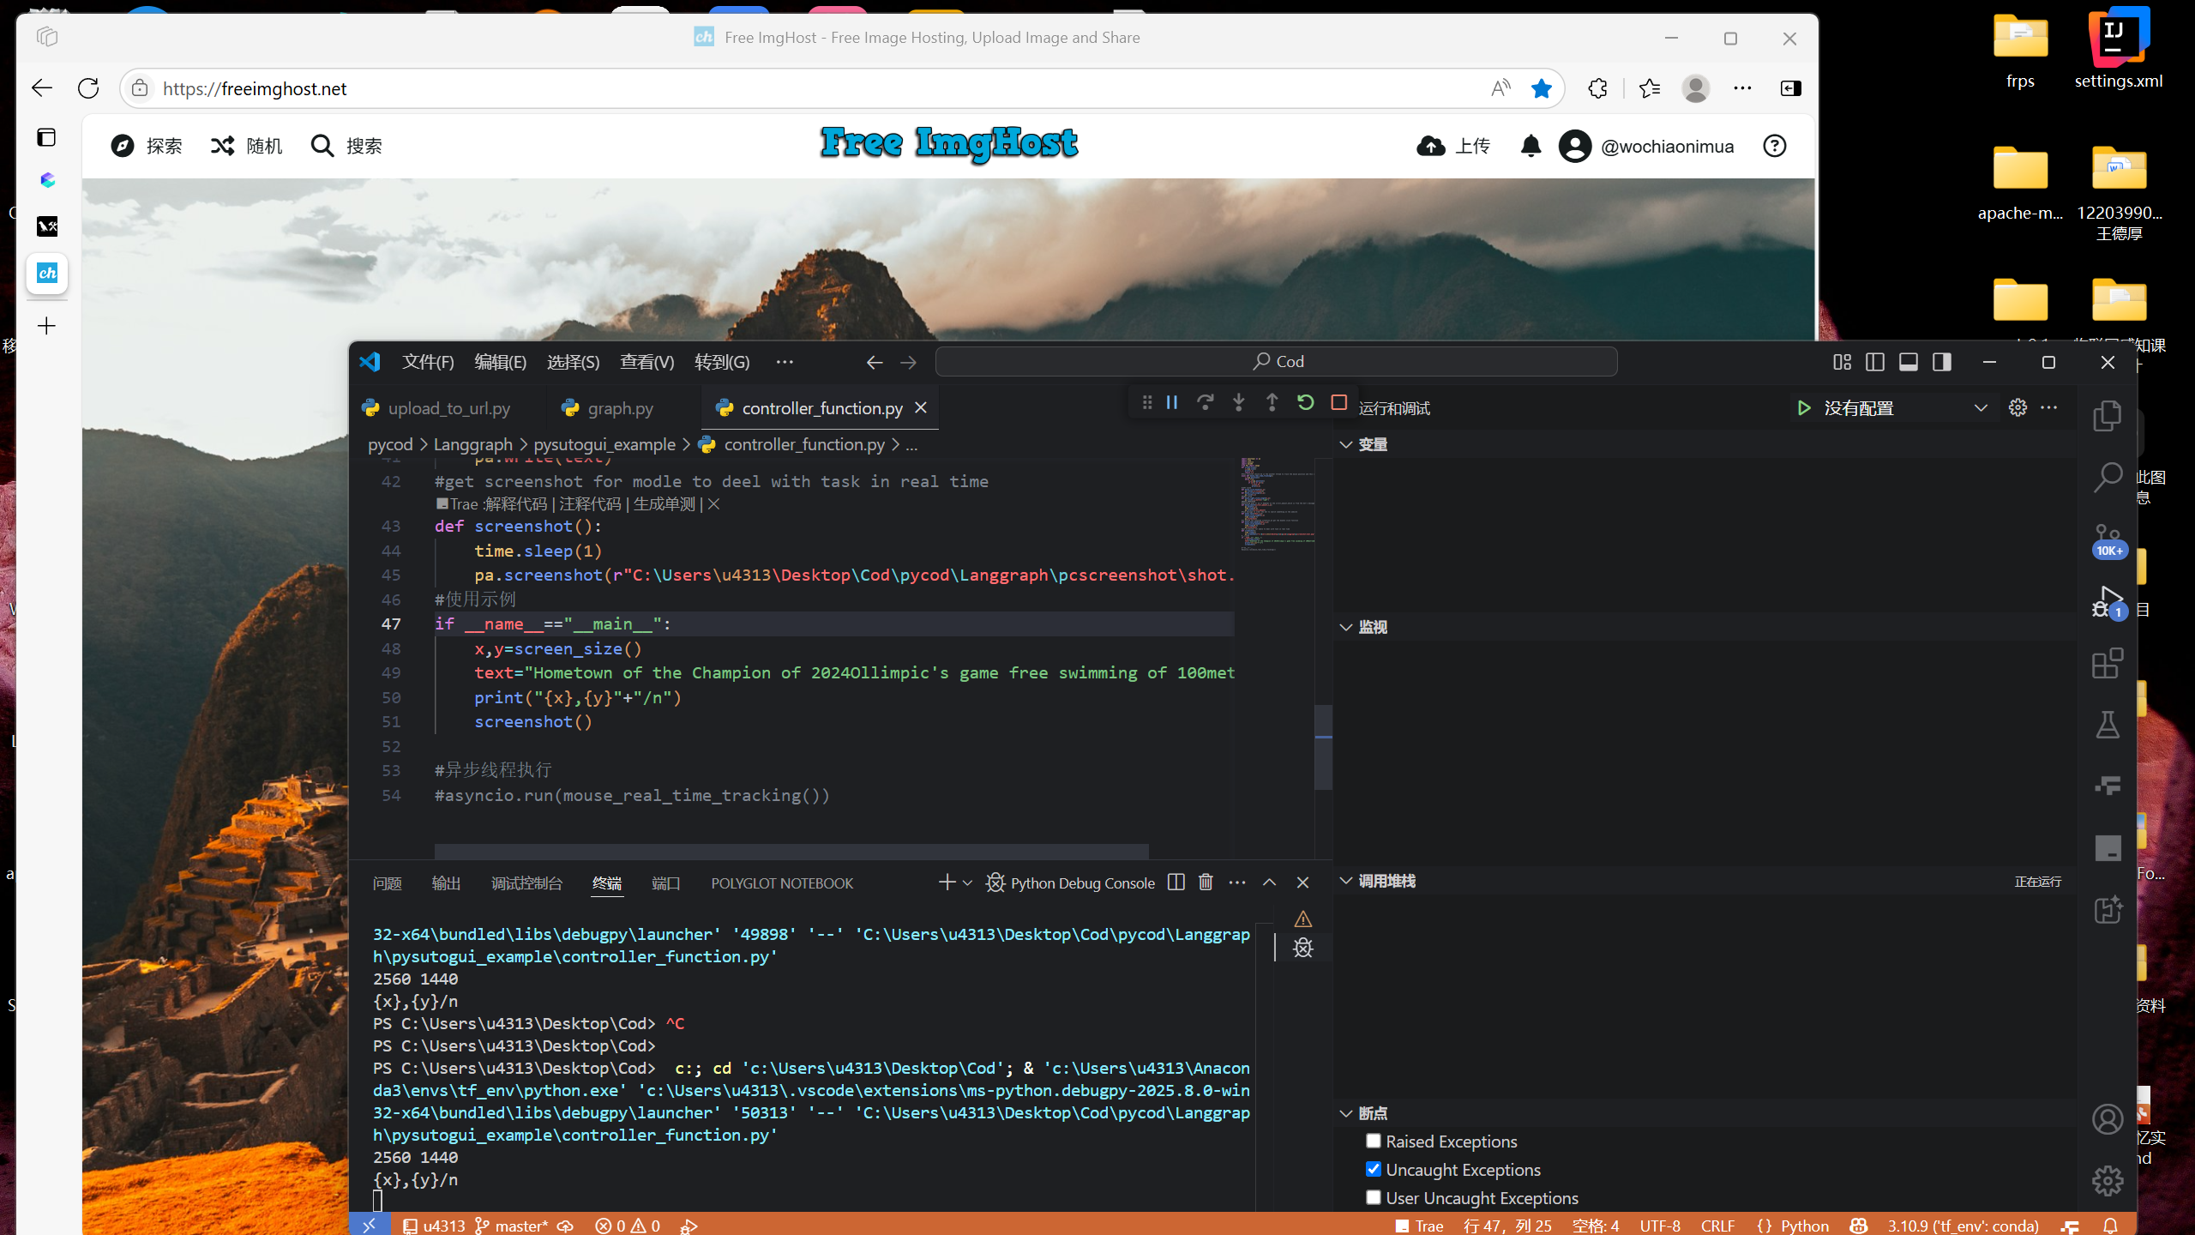The width and height of the screenshot is (2195, 1235).
Task: Split the terminal panel
Action: pos(1176,883)
